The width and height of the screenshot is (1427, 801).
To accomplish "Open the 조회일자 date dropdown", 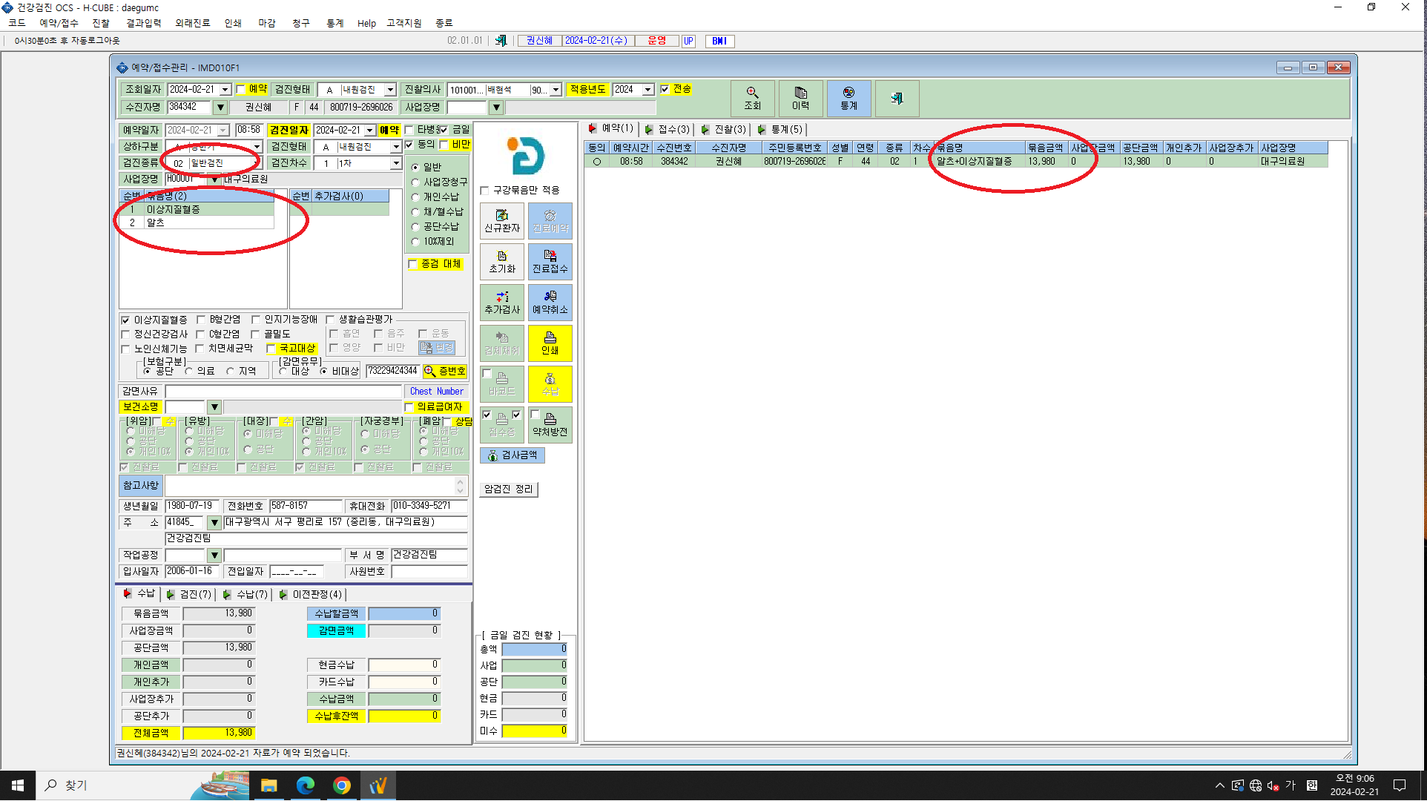I will coord(225,90).
